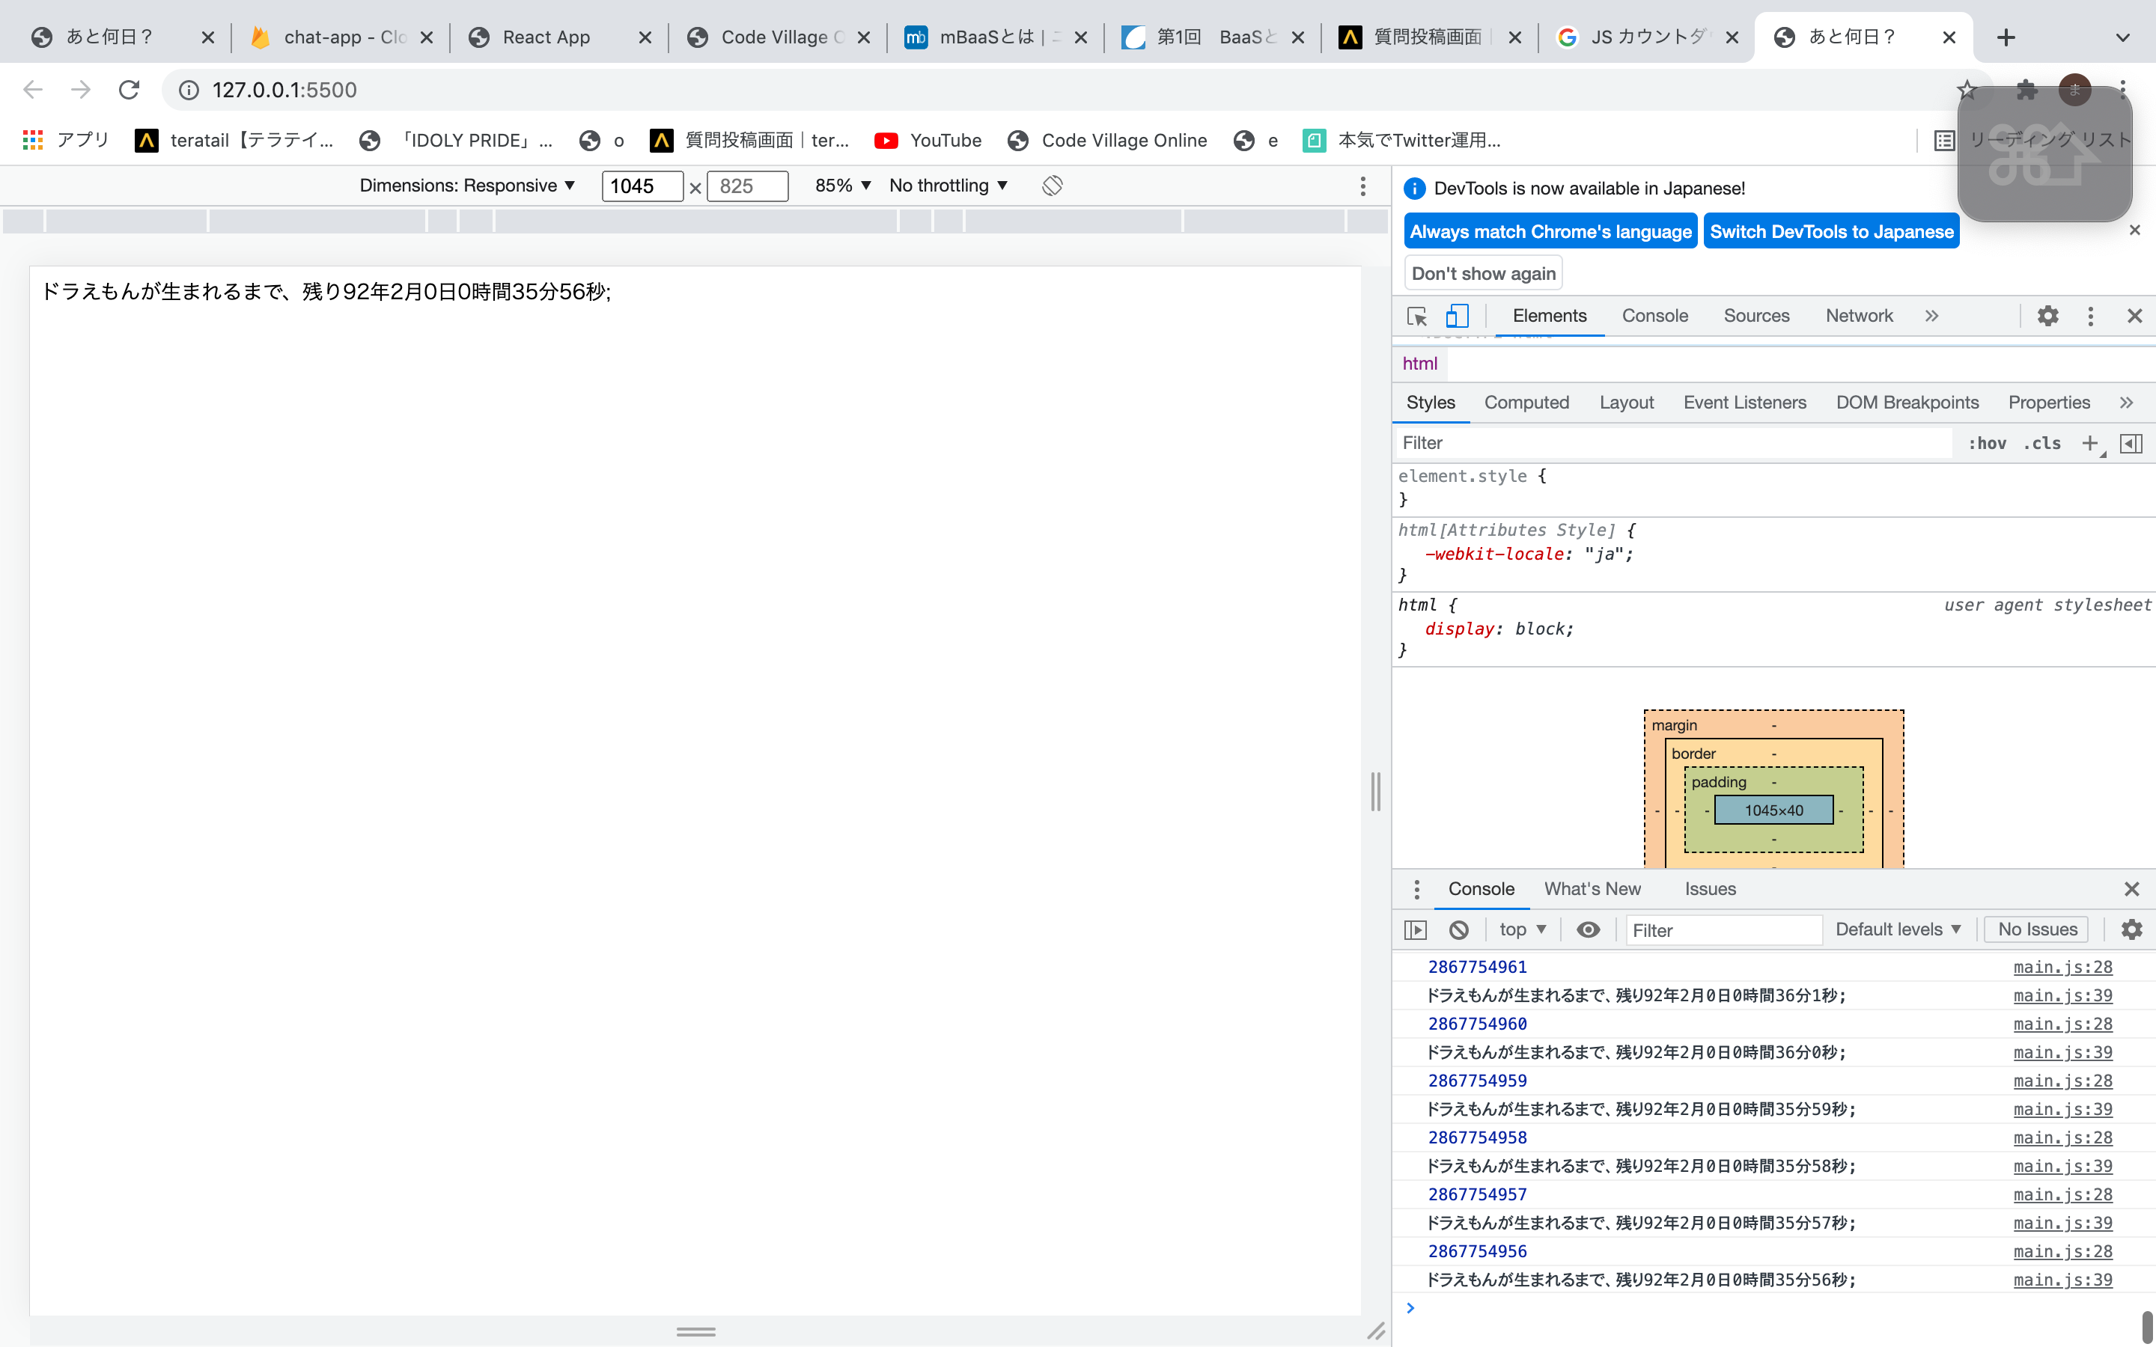2156x1347 pixels.
Task: Open the main.js:28 source link
Action: (2062, 968)
